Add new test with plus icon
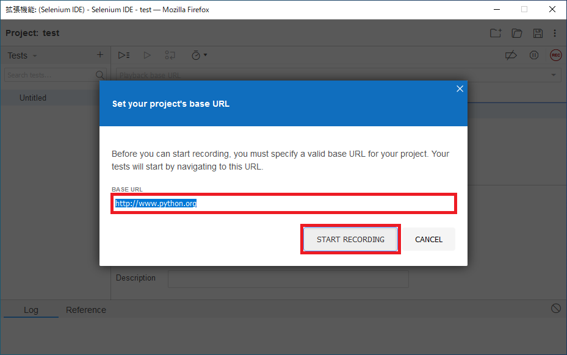 tap(100, 55)
